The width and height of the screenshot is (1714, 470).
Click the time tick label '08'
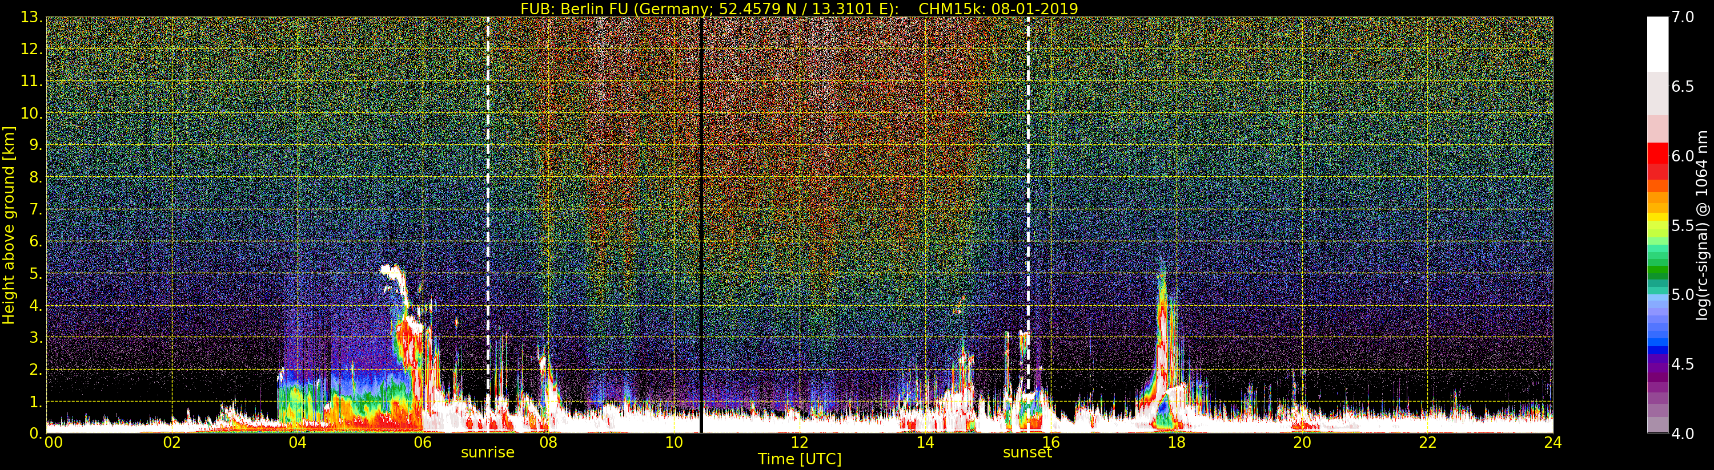click(548, 442)
